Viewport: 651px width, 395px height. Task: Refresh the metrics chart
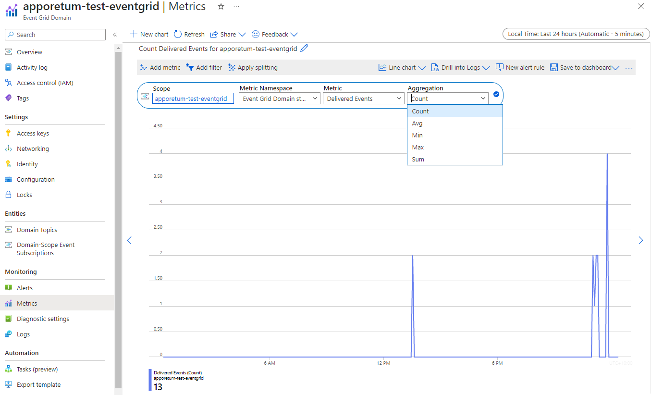click(189, 34)
